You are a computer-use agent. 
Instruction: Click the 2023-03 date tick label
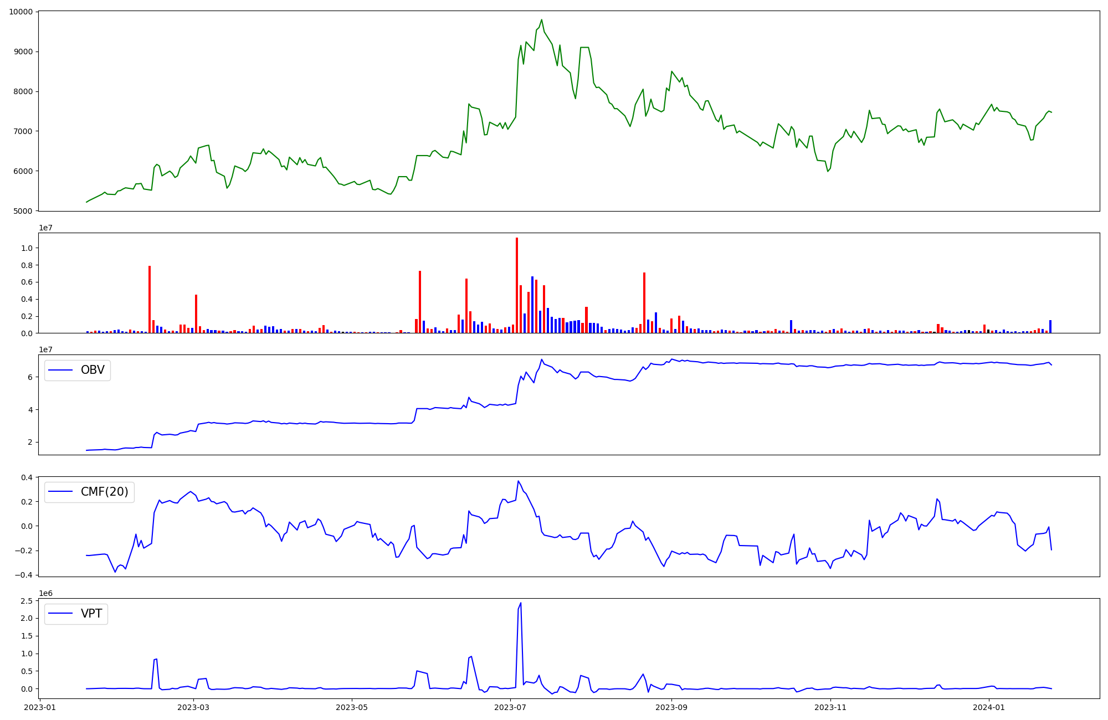[x=193, y=707]
